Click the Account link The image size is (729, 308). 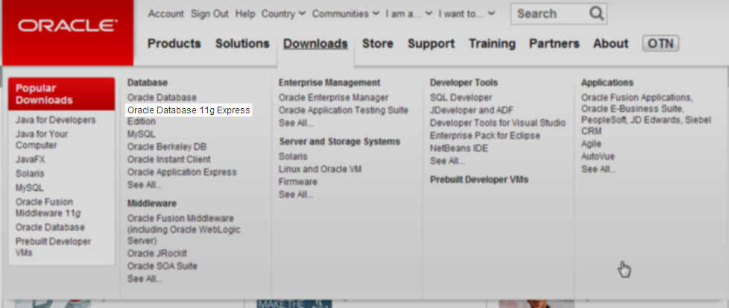(166, 14)
